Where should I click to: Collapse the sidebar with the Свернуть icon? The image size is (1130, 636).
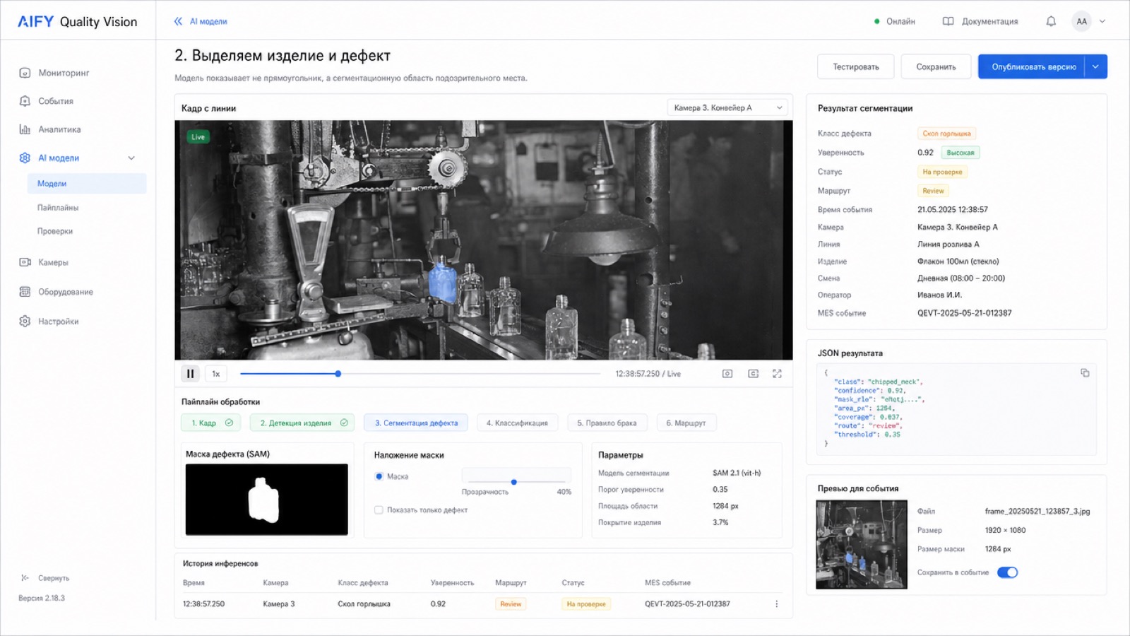pyautogui.click(x=25, y=577)
